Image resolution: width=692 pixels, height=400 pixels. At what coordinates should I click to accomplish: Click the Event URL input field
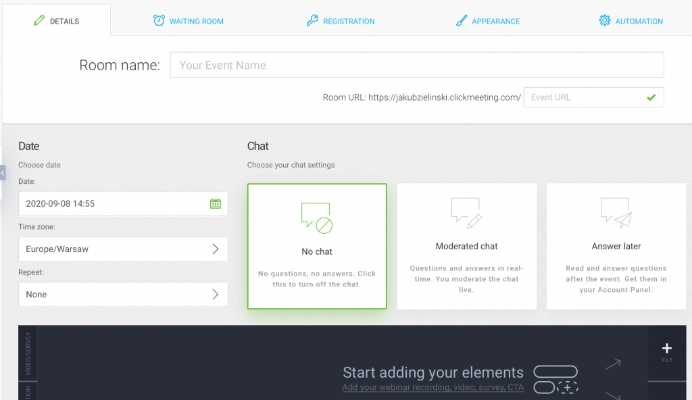pos(593,97)
